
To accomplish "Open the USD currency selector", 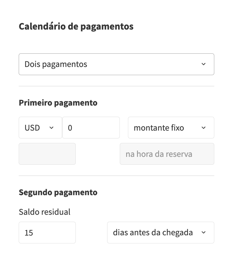I will pyautogui.click(x=40, y=128).
